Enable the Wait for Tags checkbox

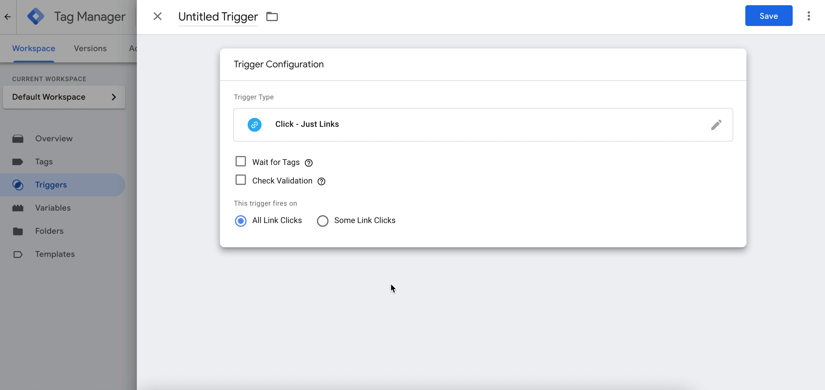[240, 161]
